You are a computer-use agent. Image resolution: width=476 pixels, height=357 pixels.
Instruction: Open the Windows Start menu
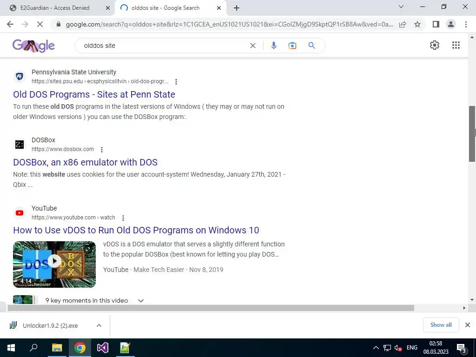pyautogui.click(x=11, y=348)
